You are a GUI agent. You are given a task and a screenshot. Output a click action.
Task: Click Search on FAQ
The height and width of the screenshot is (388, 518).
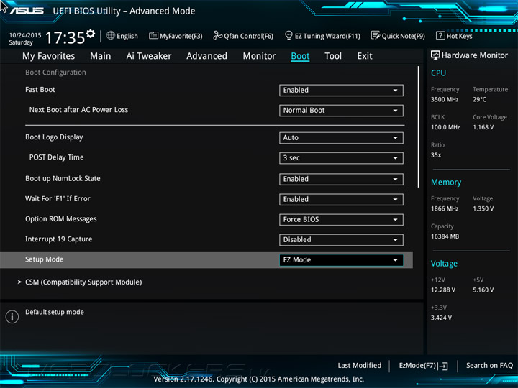[489, 366]
